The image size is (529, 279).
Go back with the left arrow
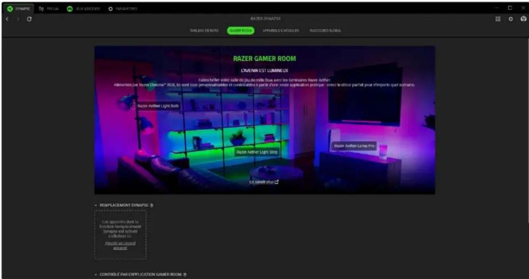(8, 19)
